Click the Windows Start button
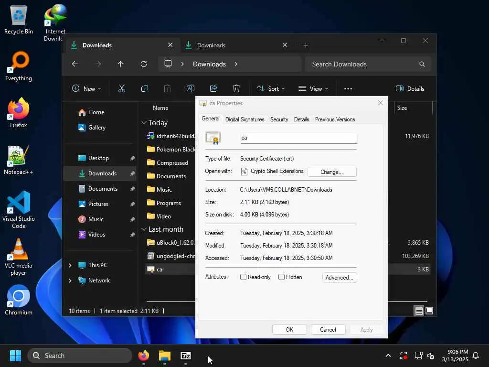 (x=15, y=356)
